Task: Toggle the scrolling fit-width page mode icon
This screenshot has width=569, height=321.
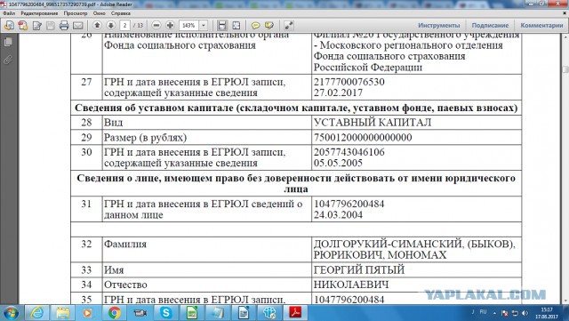Action: 221,26
